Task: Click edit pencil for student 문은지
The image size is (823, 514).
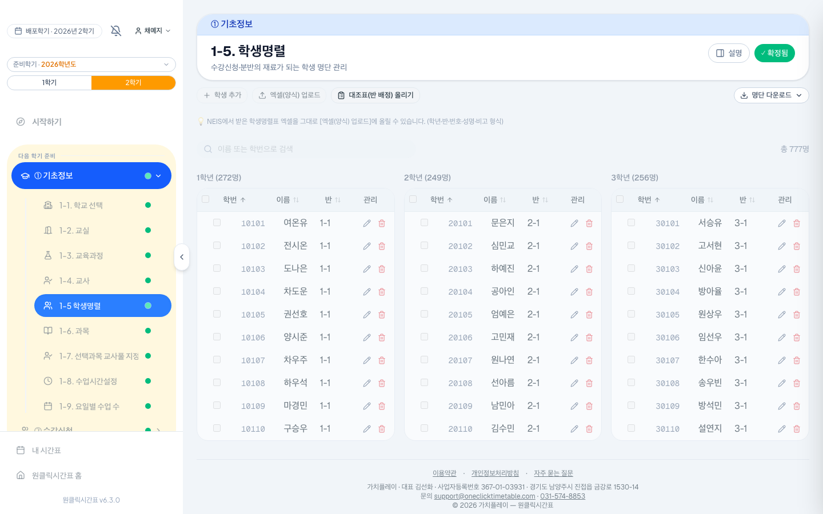Action: (x=574, y=223)
